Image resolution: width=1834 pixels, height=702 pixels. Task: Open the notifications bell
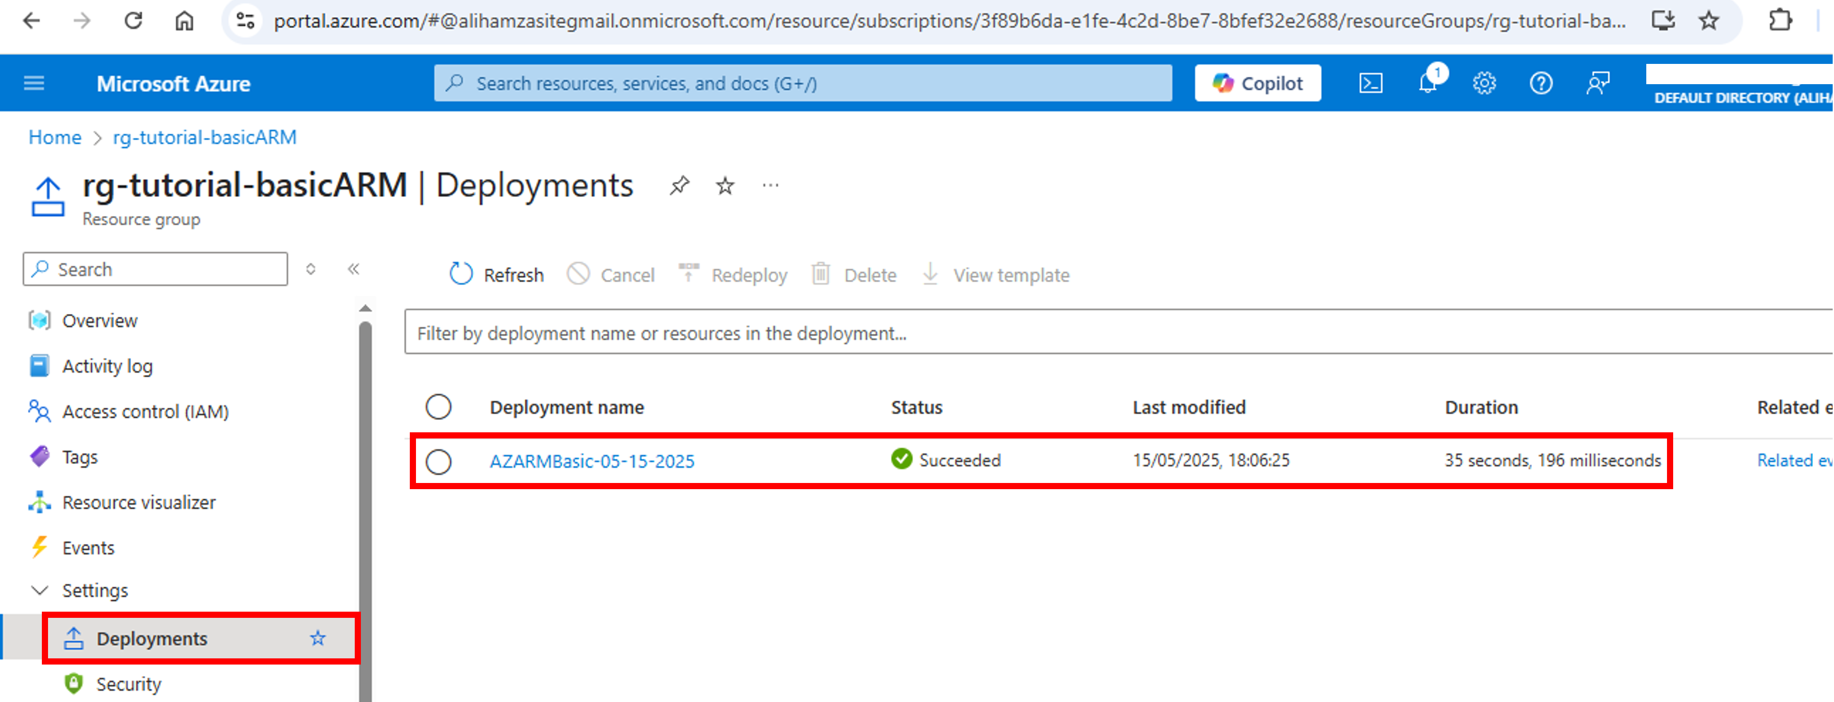[x=1427, y=83]
